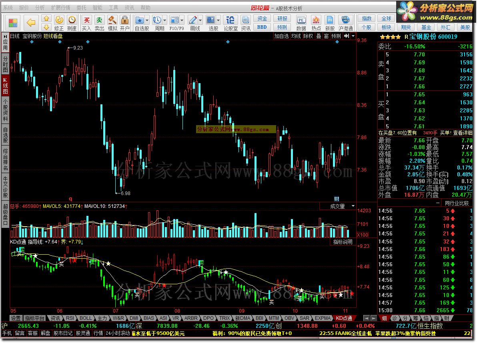The image size is (477, 343).
Task: Run the 测速 speed test icon
Action: click(x=72, y=23)
